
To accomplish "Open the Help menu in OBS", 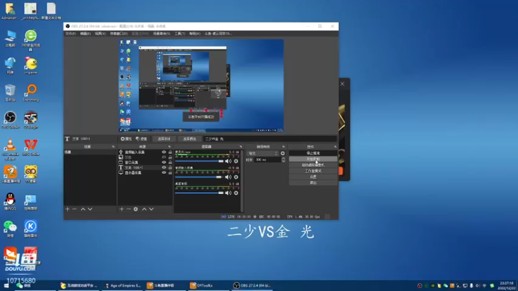I will [x=195, y=34].
